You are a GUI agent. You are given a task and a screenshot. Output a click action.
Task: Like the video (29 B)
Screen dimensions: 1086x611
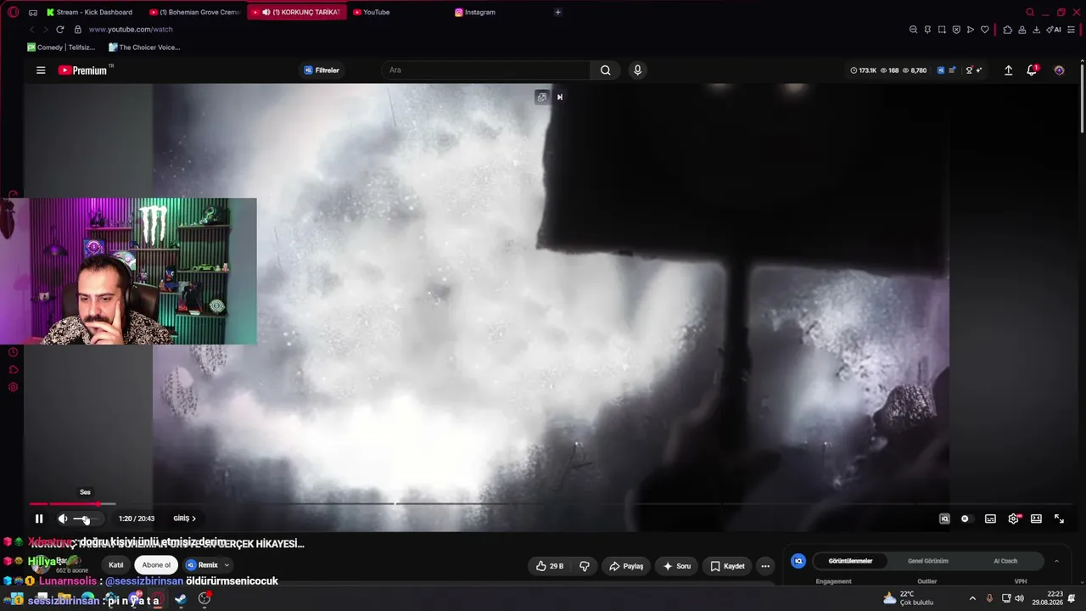[x=550, y=566]
